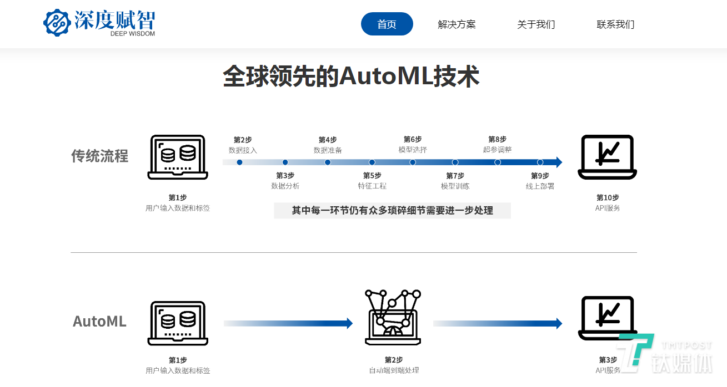Select the 第5步 特征工程 timeline dot

pyautogui.click(x=372, y=162)
